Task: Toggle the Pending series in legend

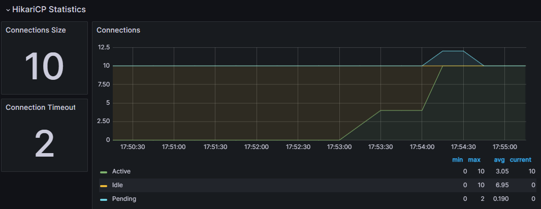Action: 124,199
